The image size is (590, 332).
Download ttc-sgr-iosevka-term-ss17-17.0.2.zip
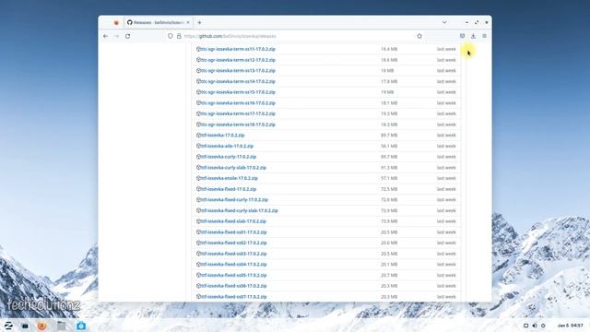coord(238,113)
